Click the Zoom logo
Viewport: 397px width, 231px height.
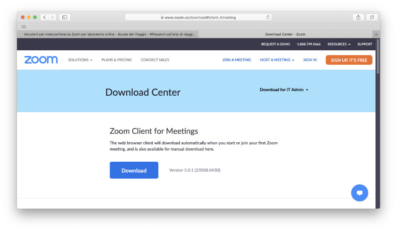coord(41,60)
